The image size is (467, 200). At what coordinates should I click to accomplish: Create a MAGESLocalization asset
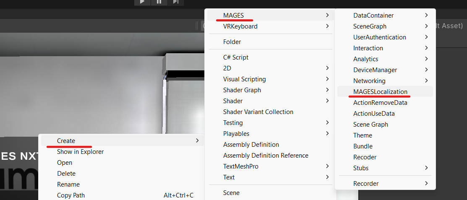click(385, 92)
